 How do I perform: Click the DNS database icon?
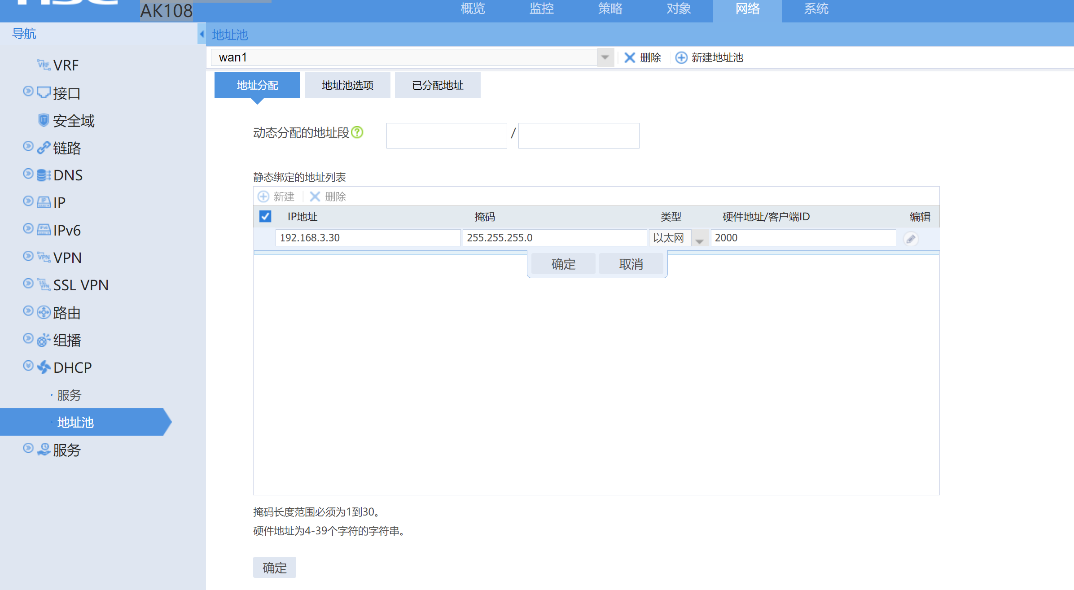tap(43, 175)
